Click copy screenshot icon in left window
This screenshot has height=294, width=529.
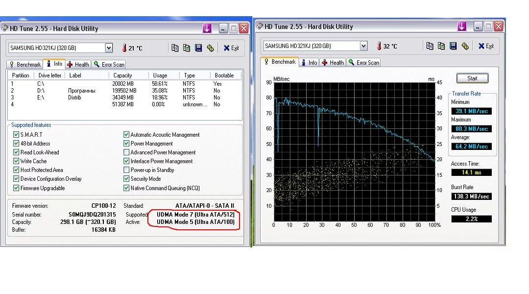pos(187,48)
